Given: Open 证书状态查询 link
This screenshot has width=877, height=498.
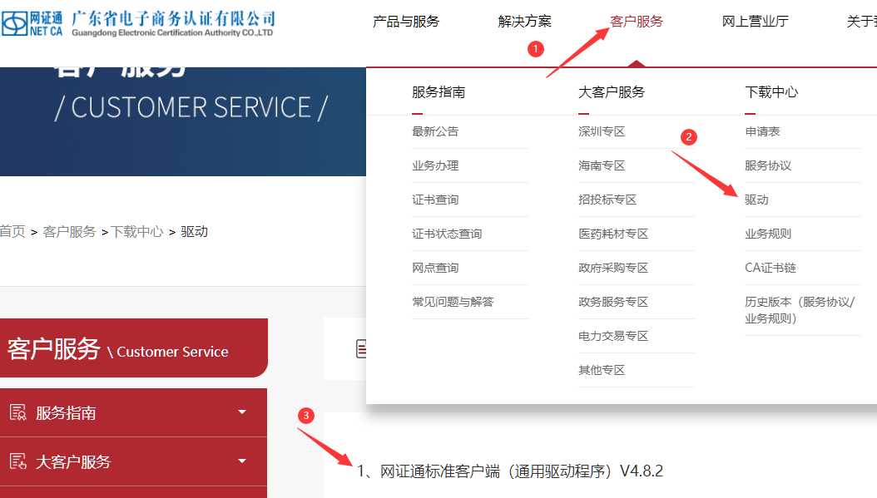Looking at the screenshot, I should coord(447,234).
